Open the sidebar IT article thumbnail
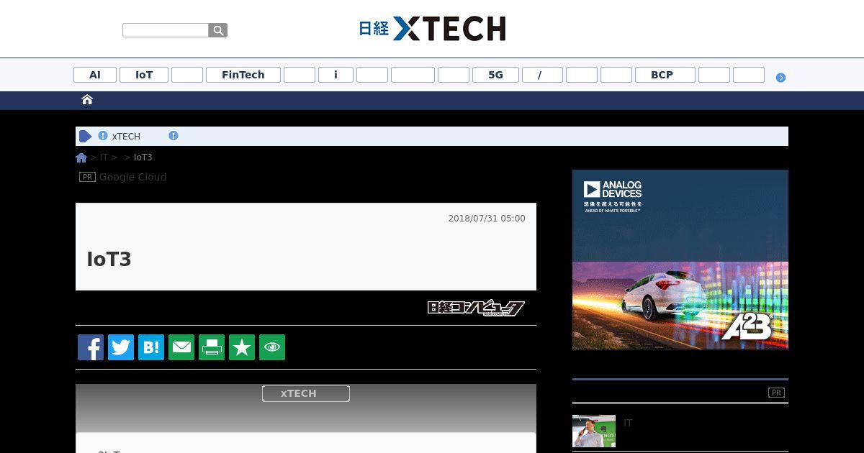Image resolution: width=864 pixels, height=453 pixels. pos(594,431)
